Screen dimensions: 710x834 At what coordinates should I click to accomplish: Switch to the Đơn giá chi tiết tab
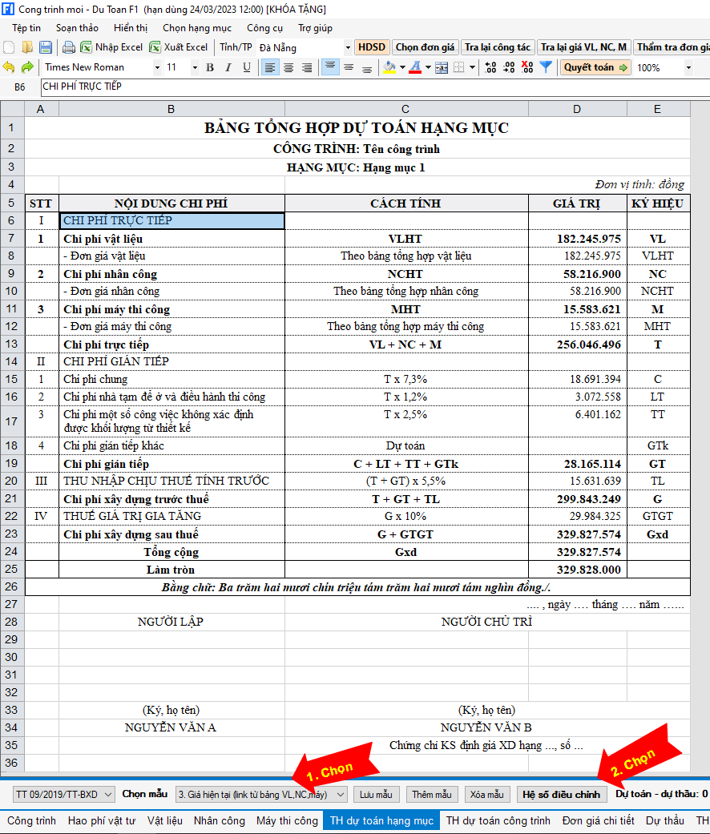[599, 820]
